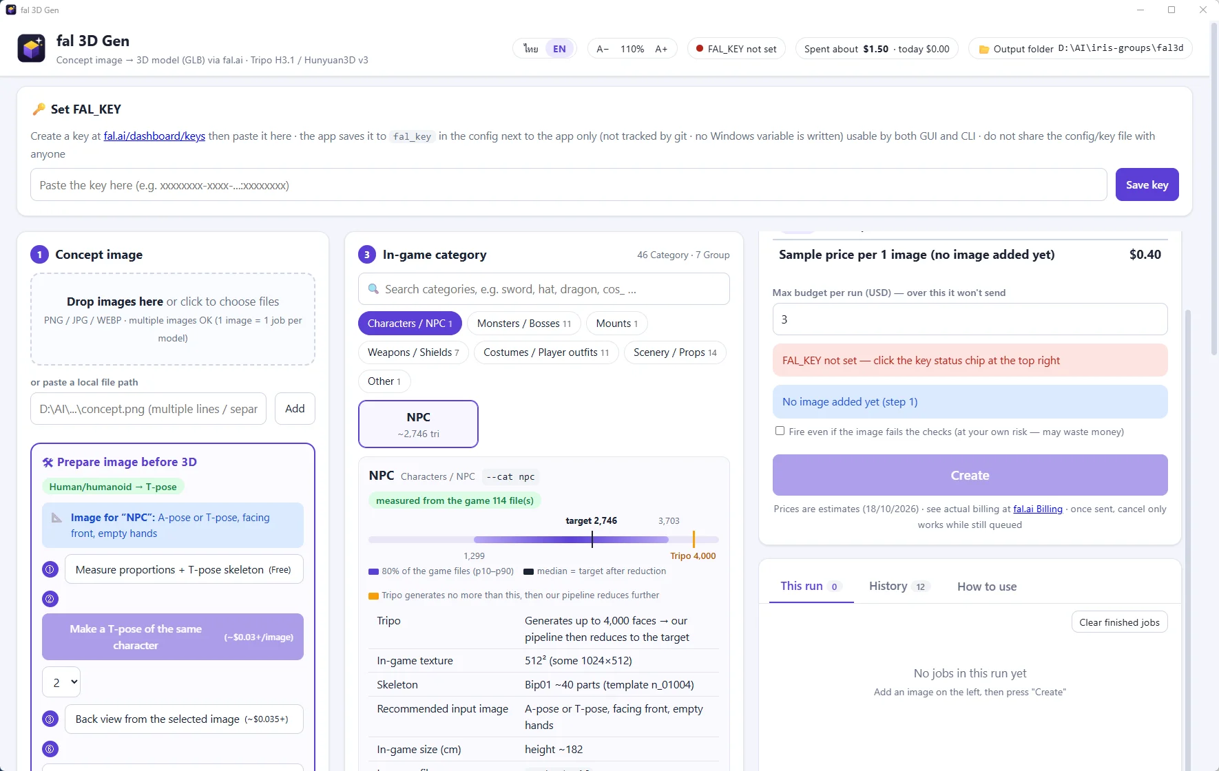Focus the FAL_KEY paste input field
Screen dimensions: 1219x771
pyautogui.click(x=568, y=184)
